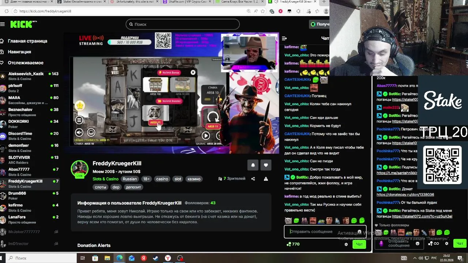Collapse the chat panel using arrow icon
The height and width of the screenshot is (263, 468).
(284, 38)
